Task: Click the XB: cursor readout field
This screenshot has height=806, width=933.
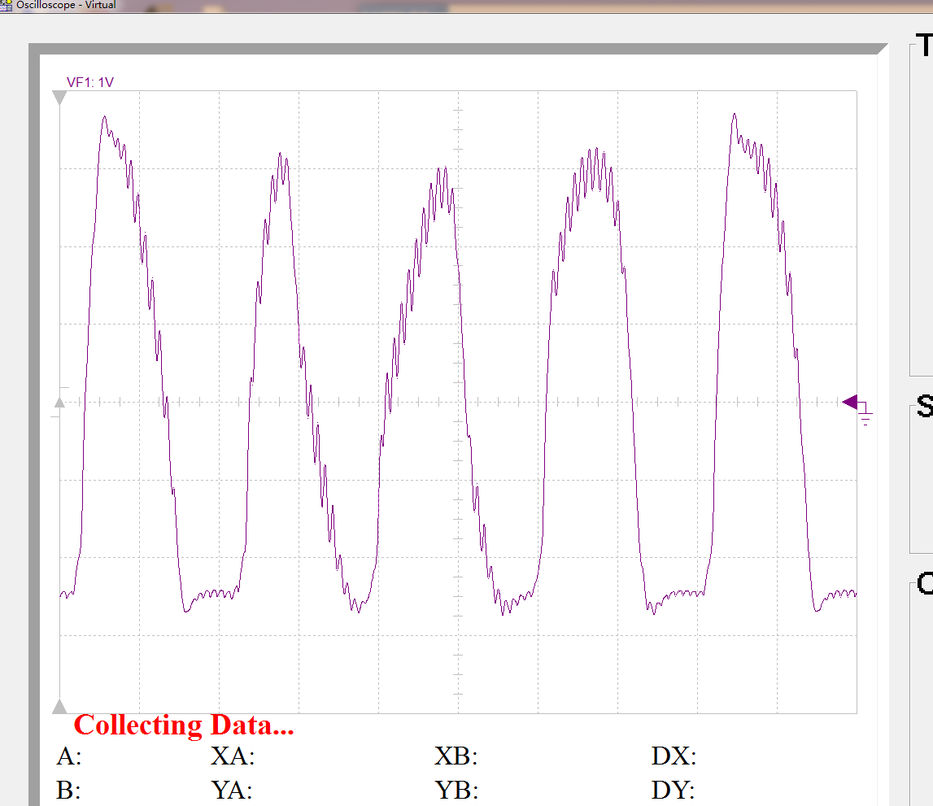Action: click(x=456, y=756)
